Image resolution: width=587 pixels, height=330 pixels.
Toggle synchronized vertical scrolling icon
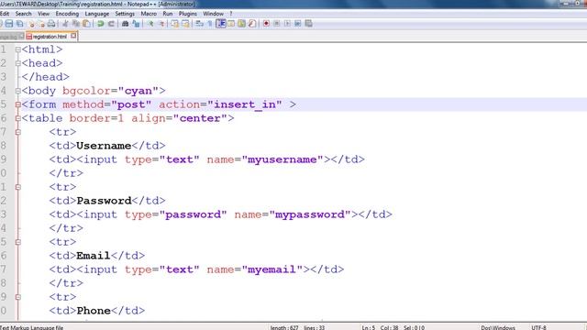tap(175, 24)
